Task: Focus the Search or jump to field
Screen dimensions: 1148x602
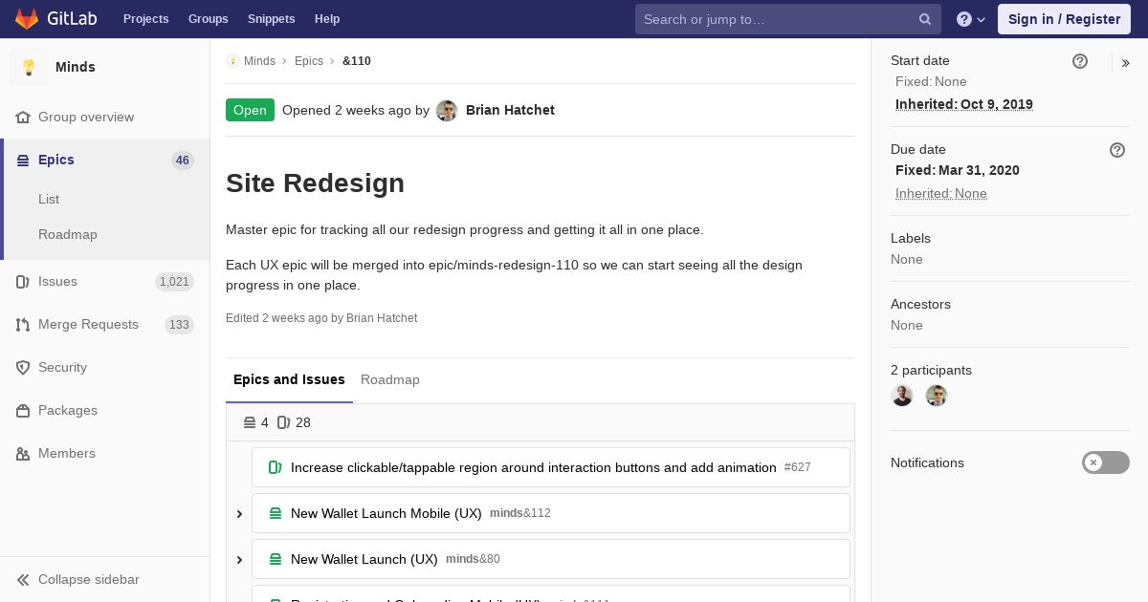Action: click(x=775, y=19)
